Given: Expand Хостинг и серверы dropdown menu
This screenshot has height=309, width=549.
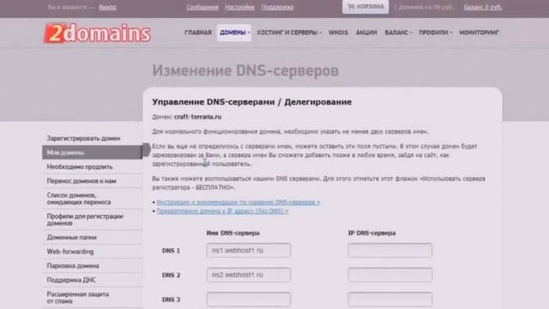Looking at the screenshot, I should (289, 33).
